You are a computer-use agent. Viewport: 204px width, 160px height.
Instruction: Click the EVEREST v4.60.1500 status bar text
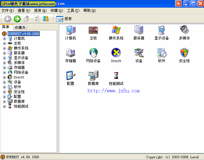(x=22, y=157)
